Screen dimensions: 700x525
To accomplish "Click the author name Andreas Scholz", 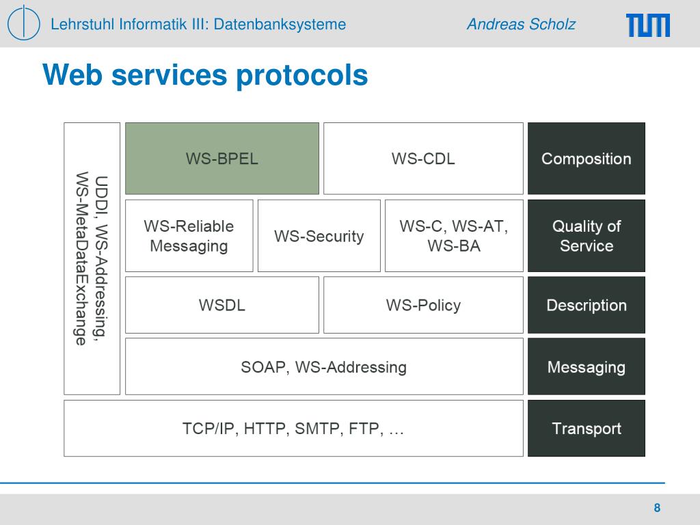I will click(x=521, y=24).
